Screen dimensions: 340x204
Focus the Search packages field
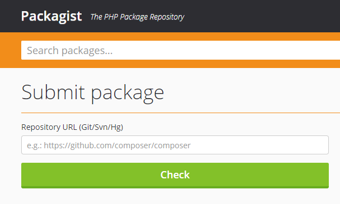[x=181, y=50]
